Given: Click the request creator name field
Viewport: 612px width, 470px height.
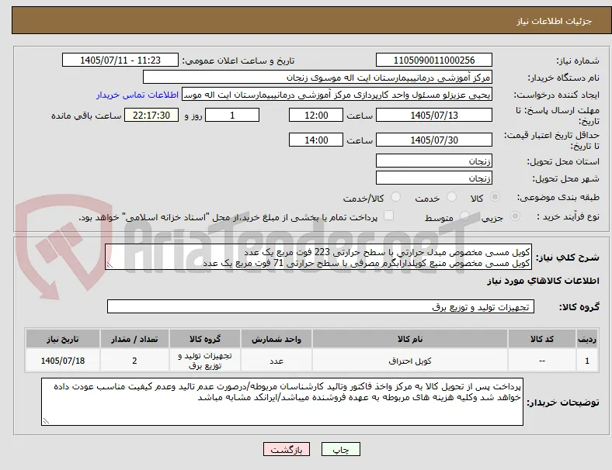Looking at the screenshot, I should pyautogui.click(x=337, y=95).
